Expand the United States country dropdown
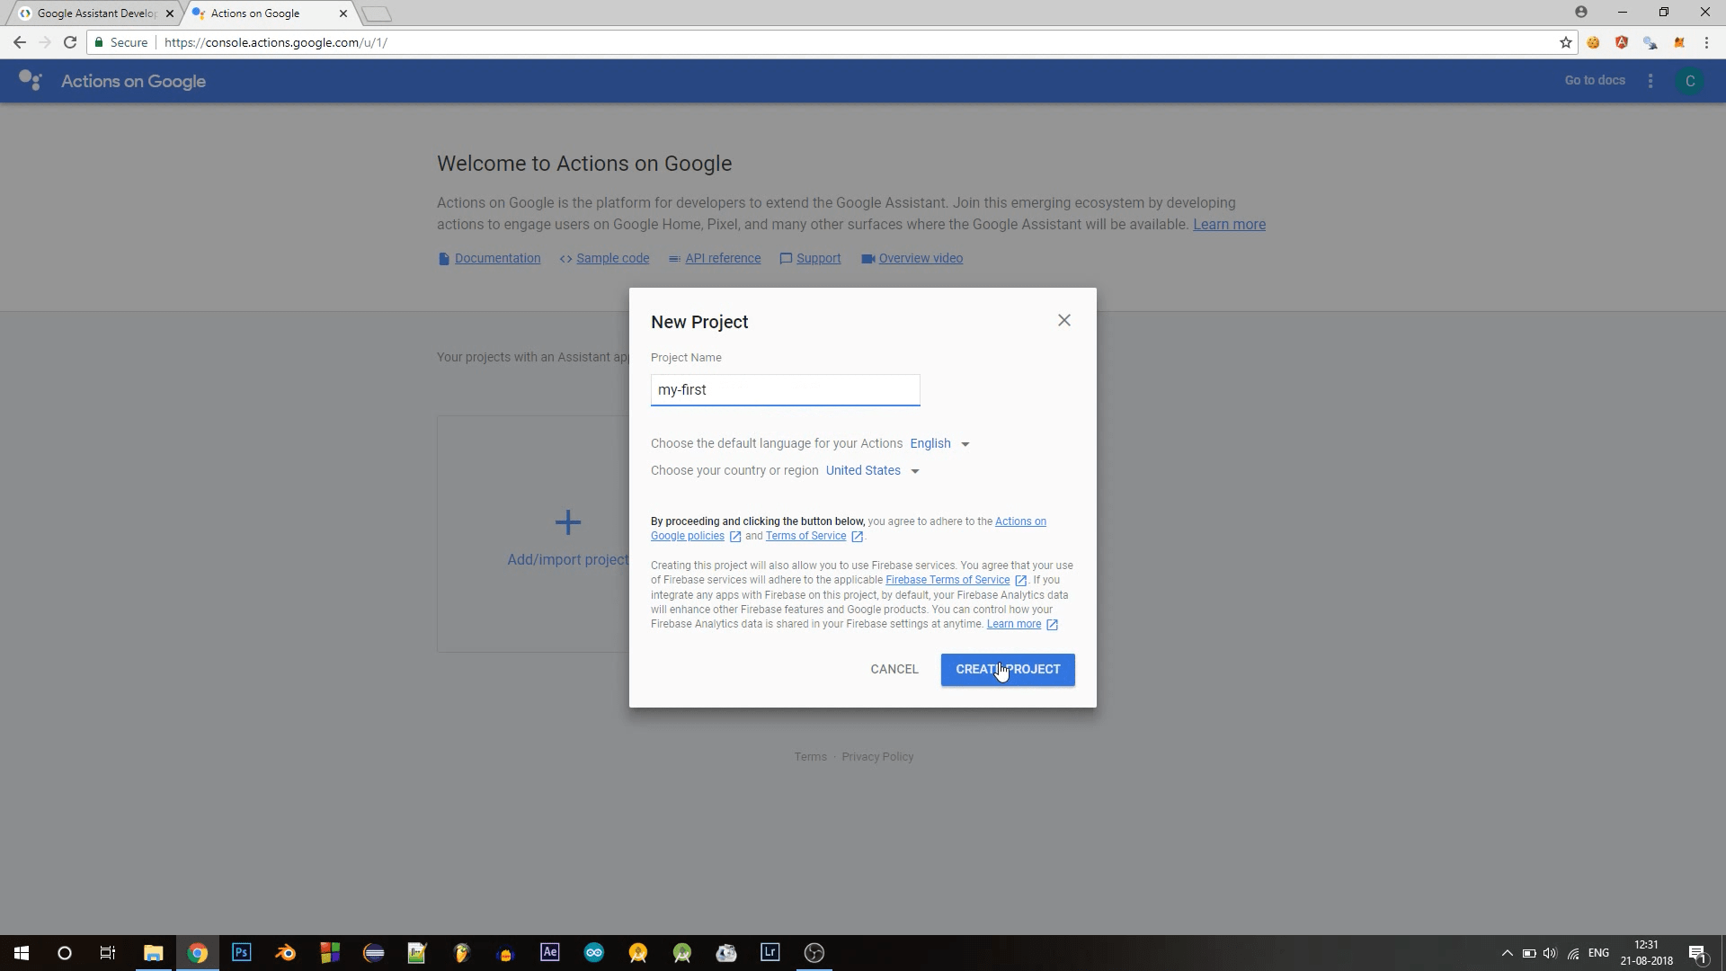 [872, 470]
